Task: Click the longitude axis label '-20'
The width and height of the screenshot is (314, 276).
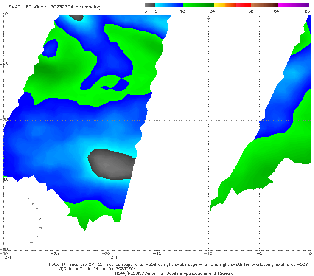Action: [106, 253]
